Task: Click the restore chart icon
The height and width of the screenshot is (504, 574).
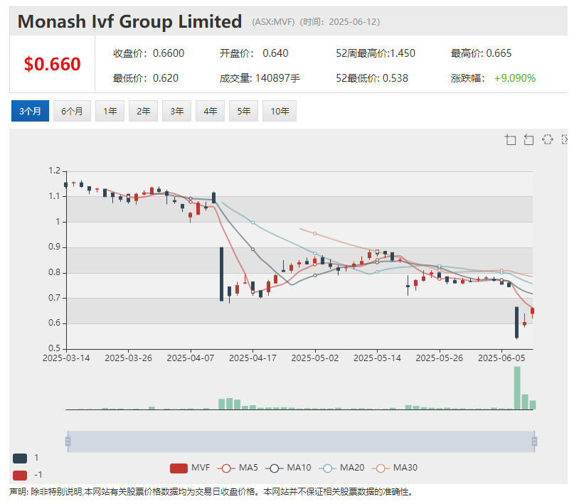Action: click(547, 140)
